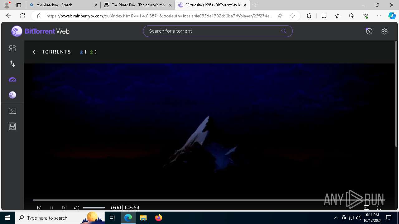This screenshot has width=399, height=224.
Task: Select the BitTorrent swirl sidebar icon
Action: (12, 95)
